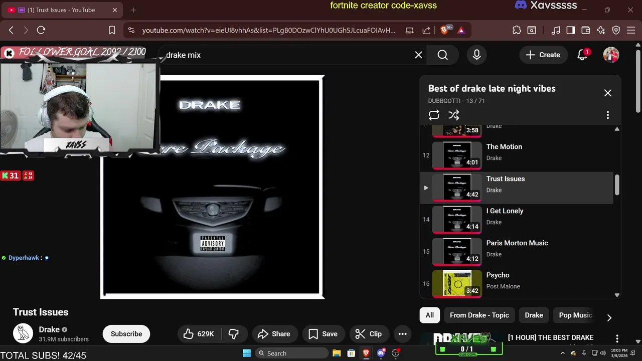Click the playlist scroll-up arrow
The height and width of the screenshot is (361, 642).
[617, 129]
